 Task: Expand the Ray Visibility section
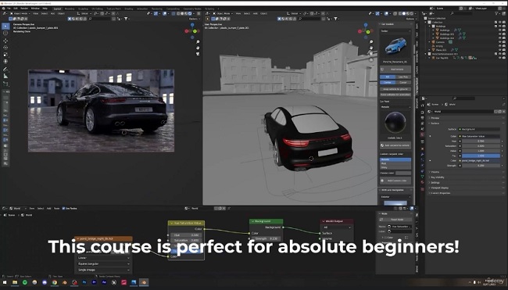click(438, 177)
